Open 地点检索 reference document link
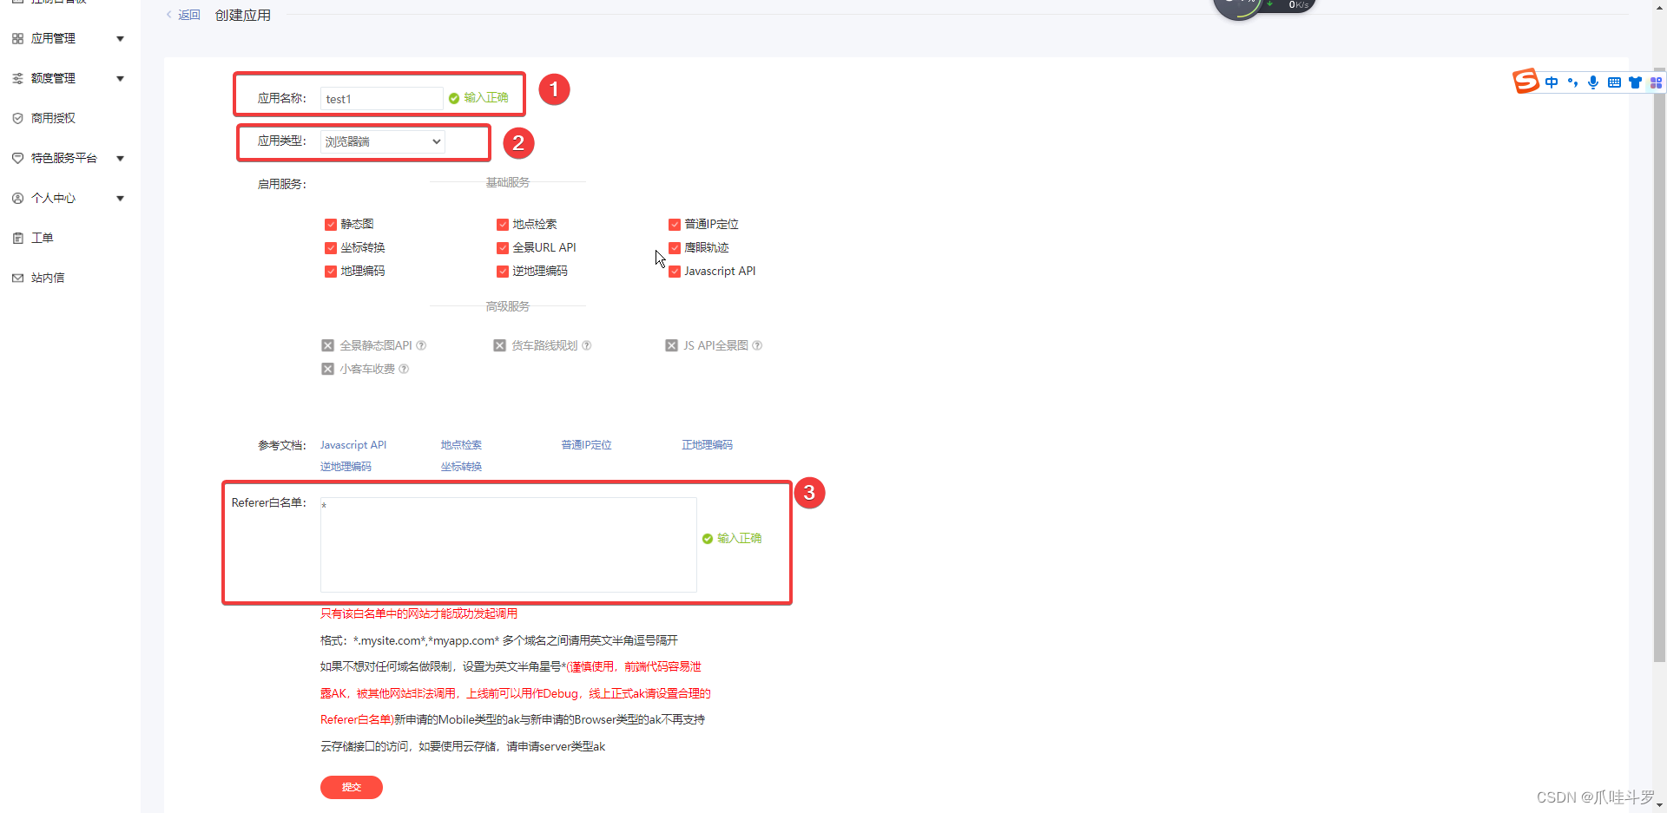The width and height of the screenshot is (1667, 813). [461, 445]
